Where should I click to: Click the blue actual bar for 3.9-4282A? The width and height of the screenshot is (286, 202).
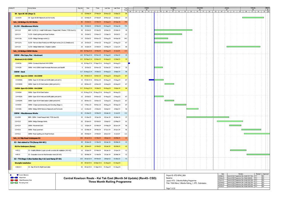click(x=151, y=80)
